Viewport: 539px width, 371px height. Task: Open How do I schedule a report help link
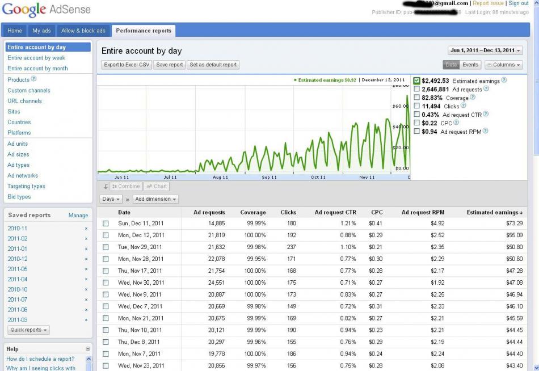[x=40, y=359]
